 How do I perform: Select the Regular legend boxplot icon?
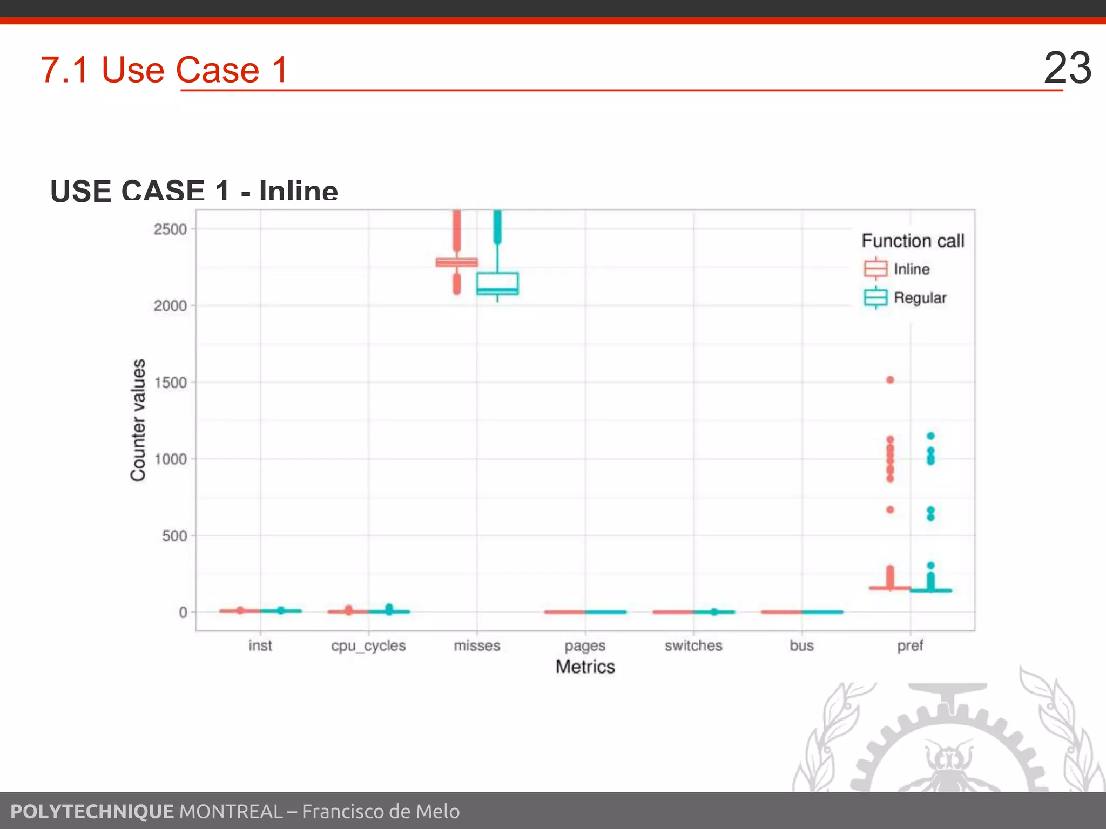pyautogui.click(x=875, y=297)
